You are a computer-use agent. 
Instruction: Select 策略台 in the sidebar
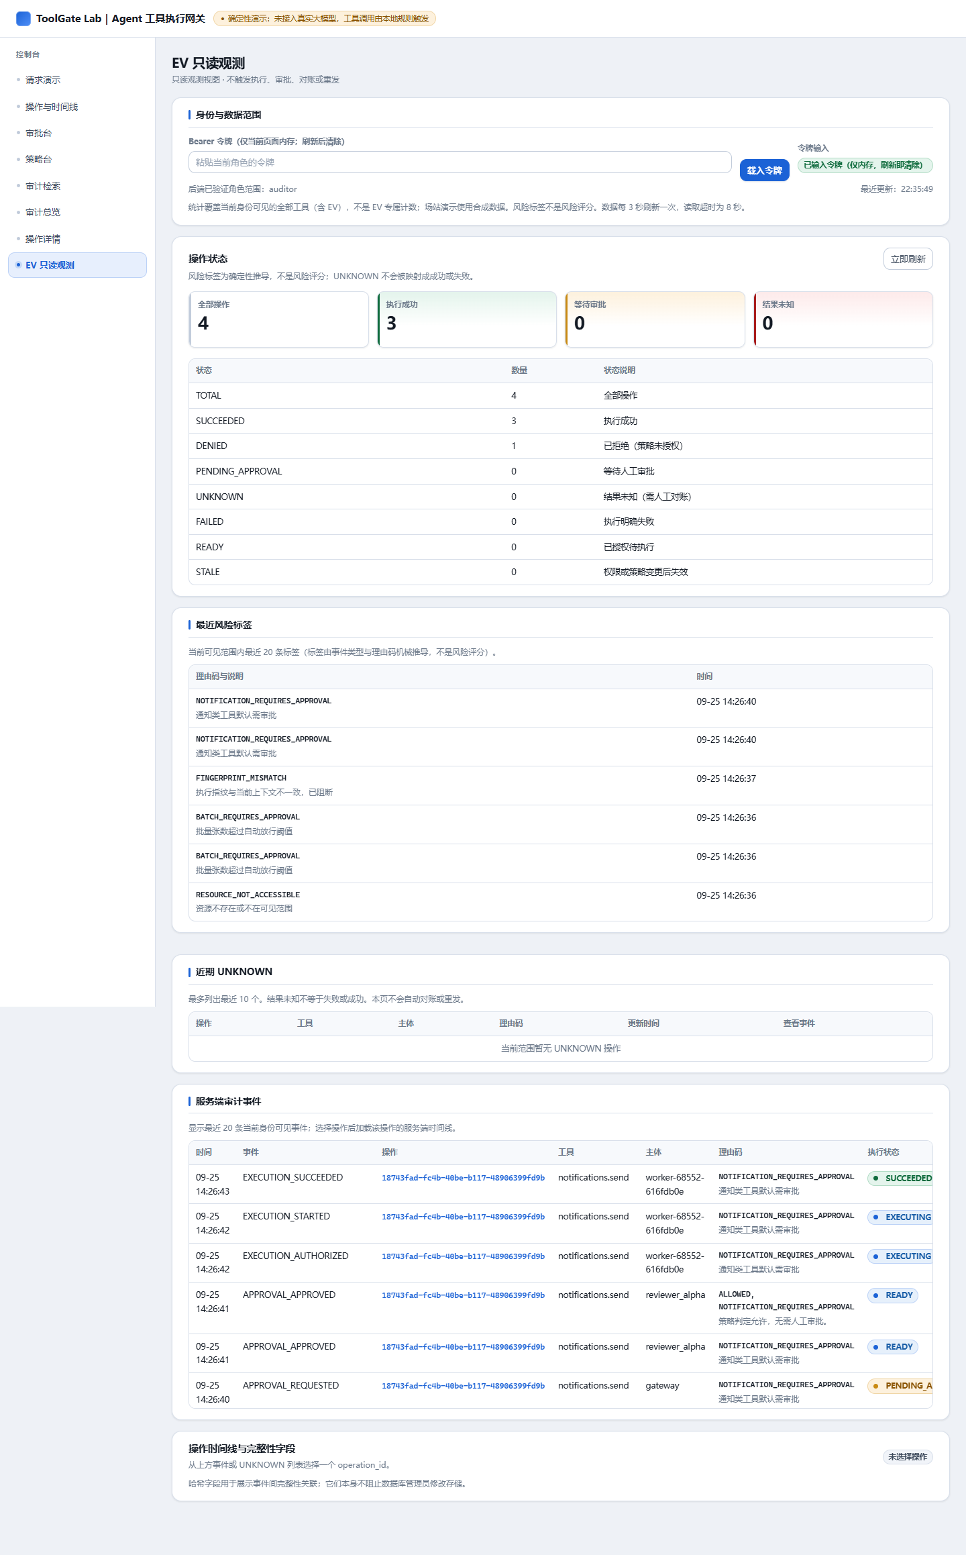point(77,159)
